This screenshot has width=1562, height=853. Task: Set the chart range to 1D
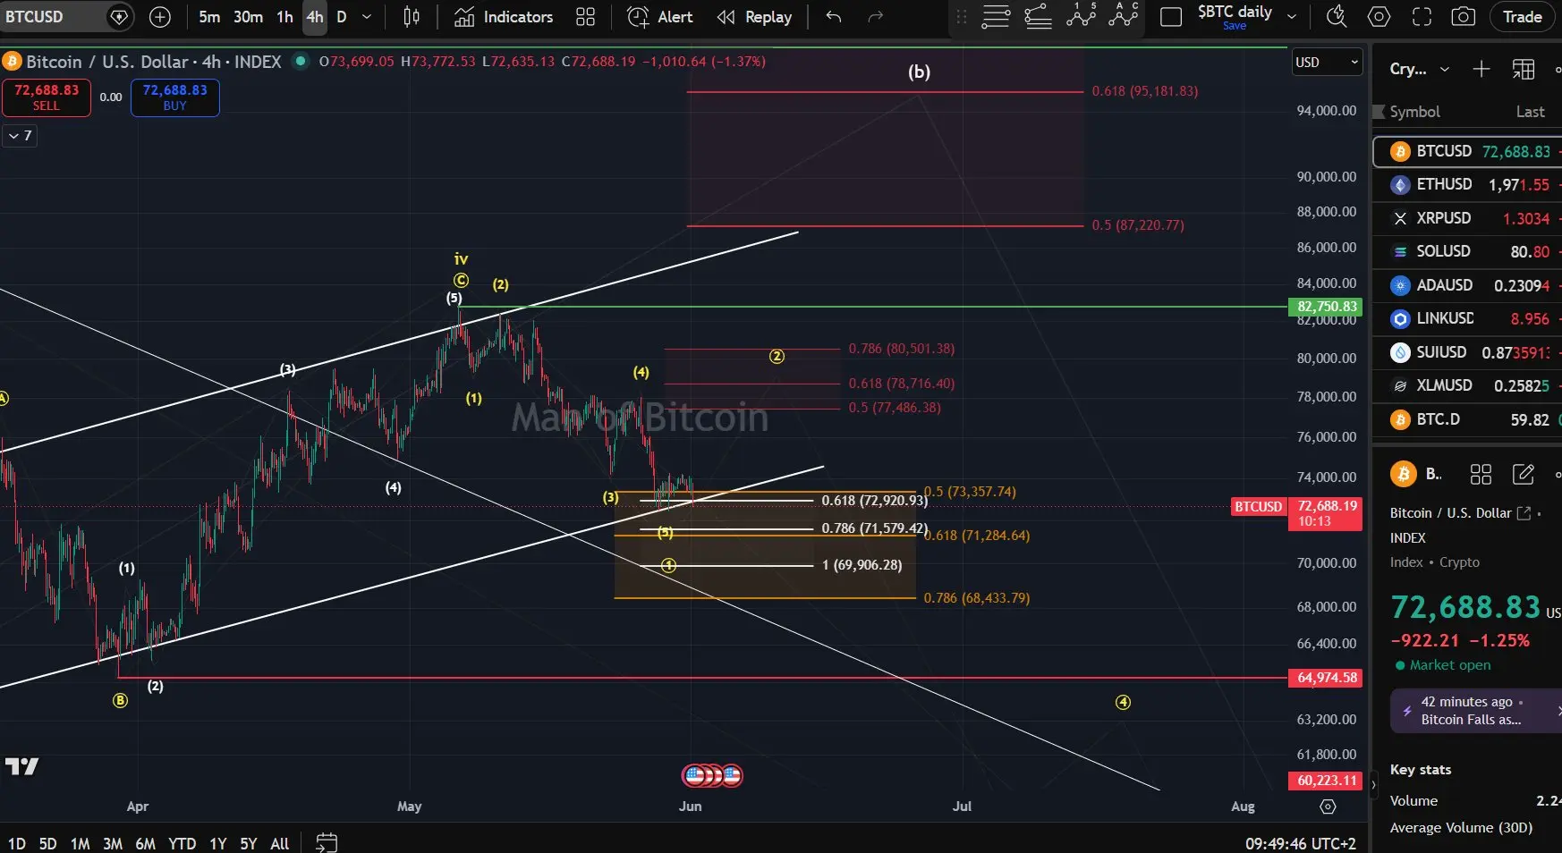(17, 843)
